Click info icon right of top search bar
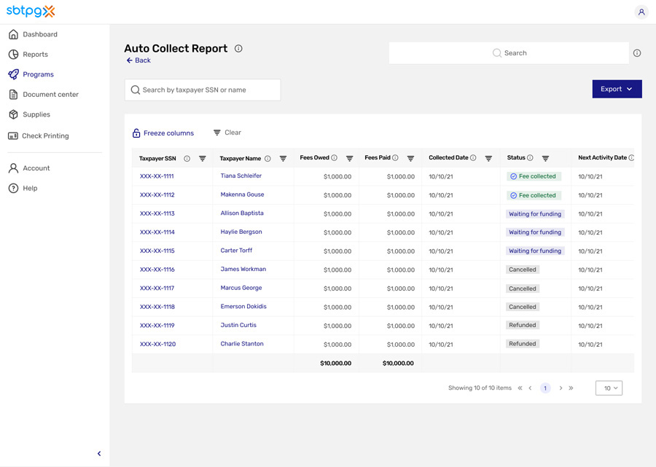 637,53
